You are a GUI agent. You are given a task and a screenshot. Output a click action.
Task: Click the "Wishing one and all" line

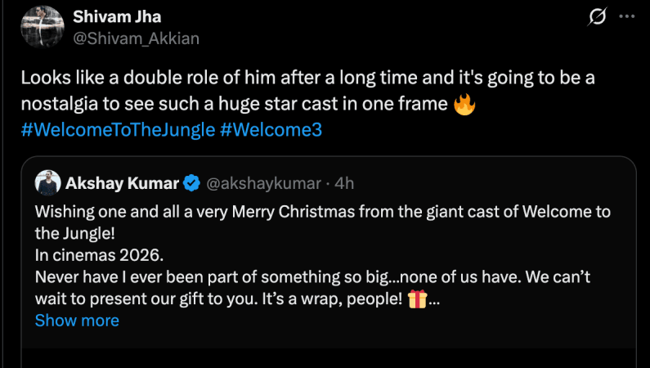(x=123, y=212)
